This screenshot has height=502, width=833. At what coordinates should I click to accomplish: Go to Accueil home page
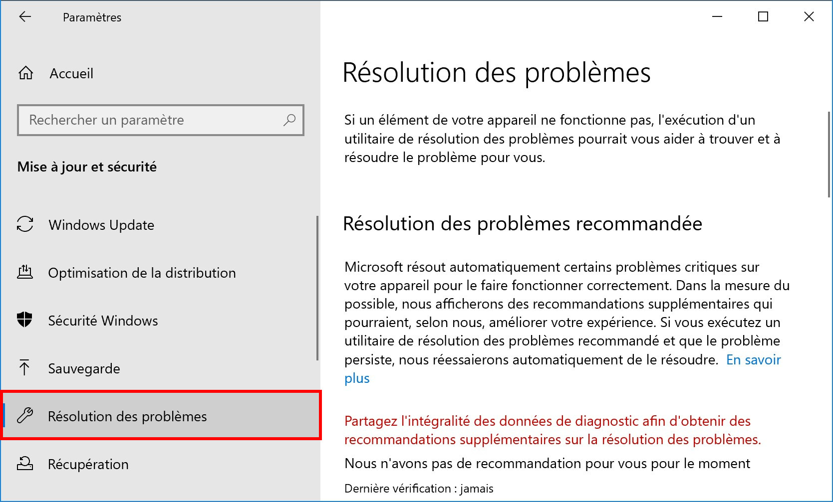71,73
